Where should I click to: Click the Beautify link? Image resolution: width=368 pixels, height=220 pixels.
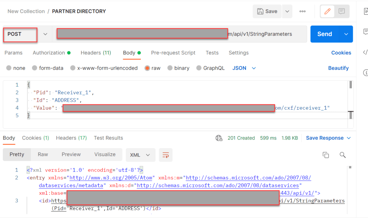point(338,68)
